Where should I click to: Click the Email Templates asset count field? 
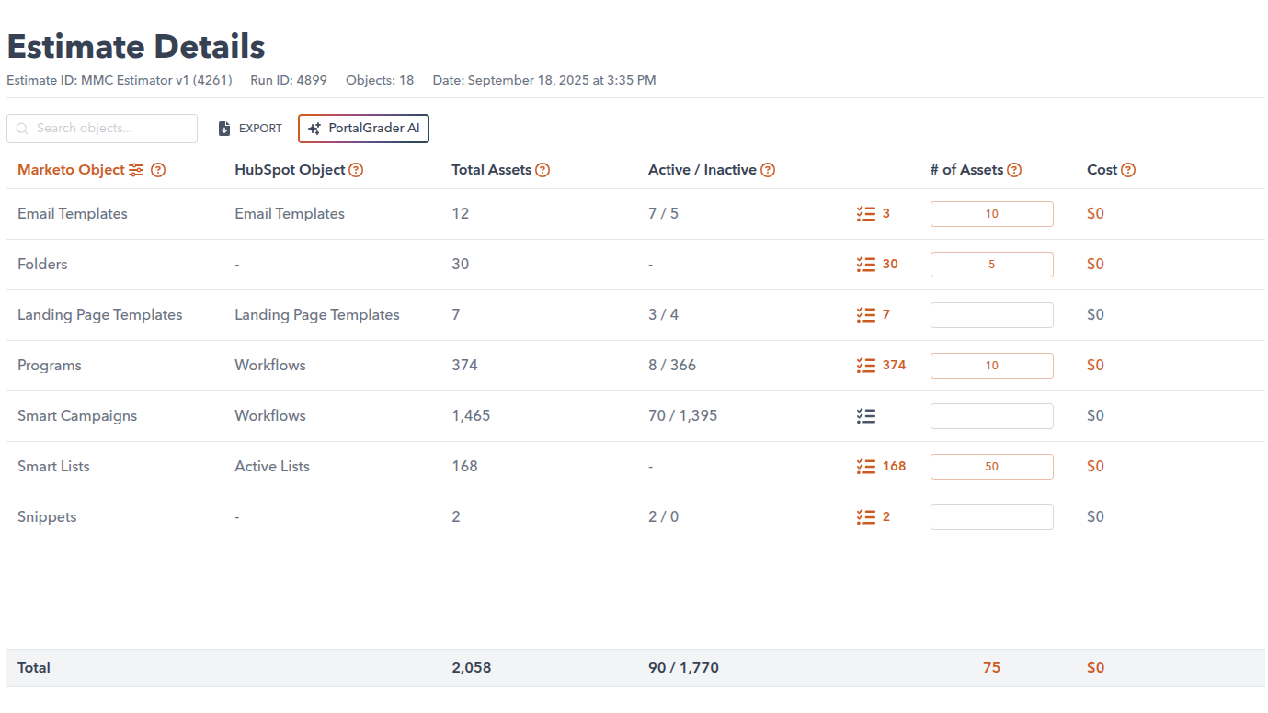click(x=991, y=214)
